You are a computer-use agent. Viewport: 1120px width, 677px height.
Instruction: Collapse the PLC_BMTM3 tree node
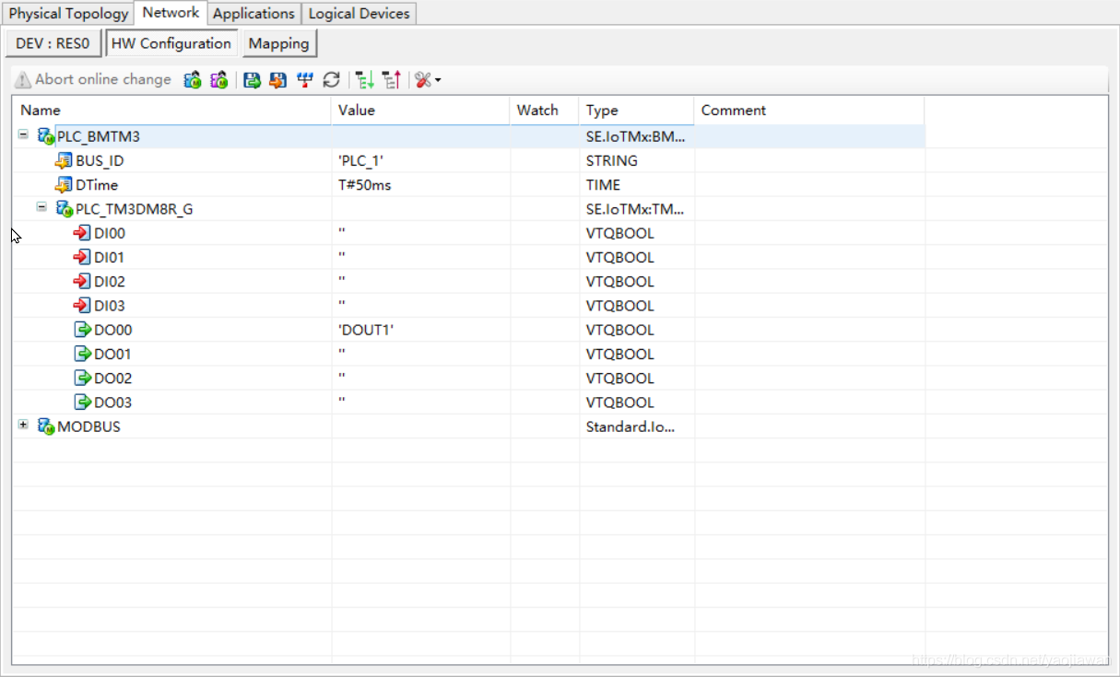click(x=23, y=135)
